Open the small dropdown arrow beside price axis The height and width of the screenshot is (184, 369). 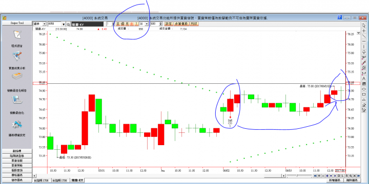click(x=358, y=33)
